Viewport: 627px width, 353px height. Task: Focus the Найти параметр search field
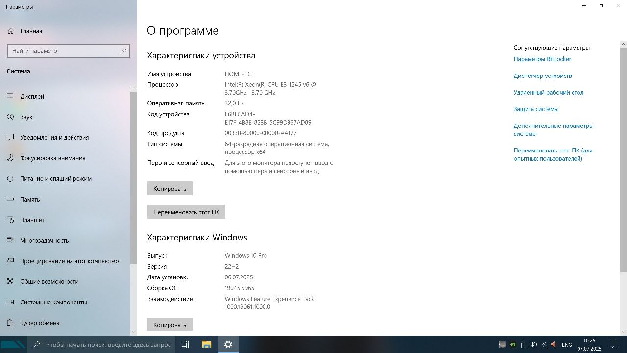(x=69, y=51)
